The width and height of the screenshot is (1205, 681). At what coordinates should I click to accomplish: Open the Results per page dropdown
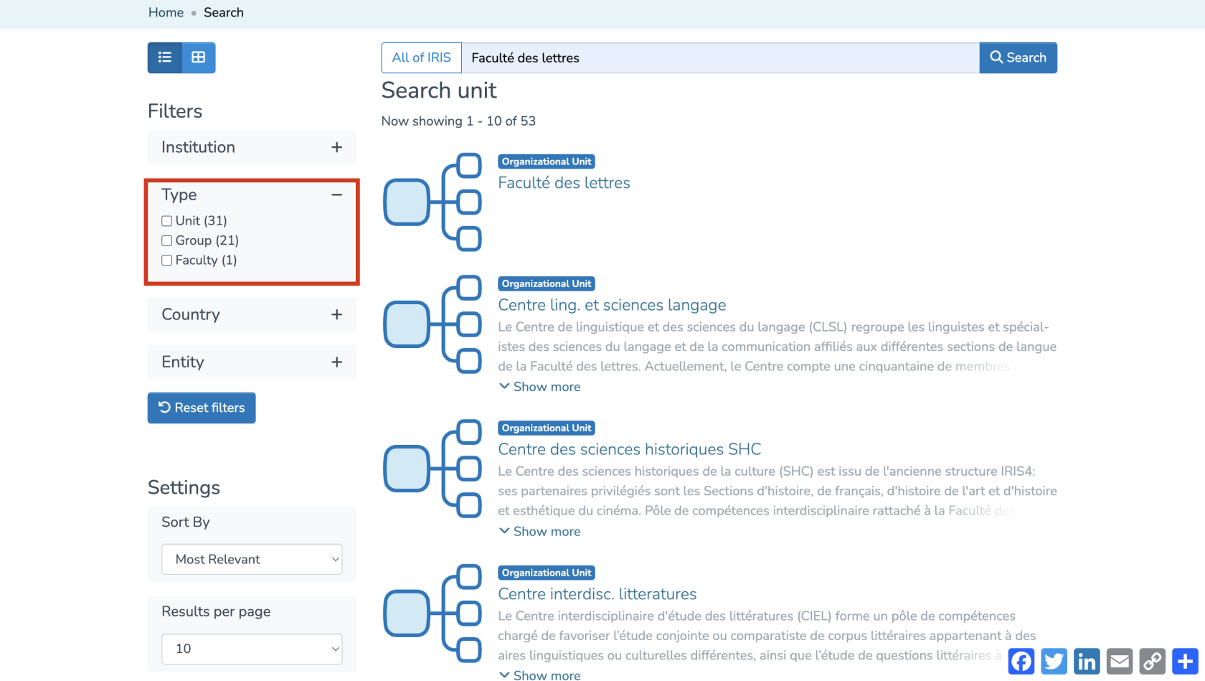[x=252, y=649]
